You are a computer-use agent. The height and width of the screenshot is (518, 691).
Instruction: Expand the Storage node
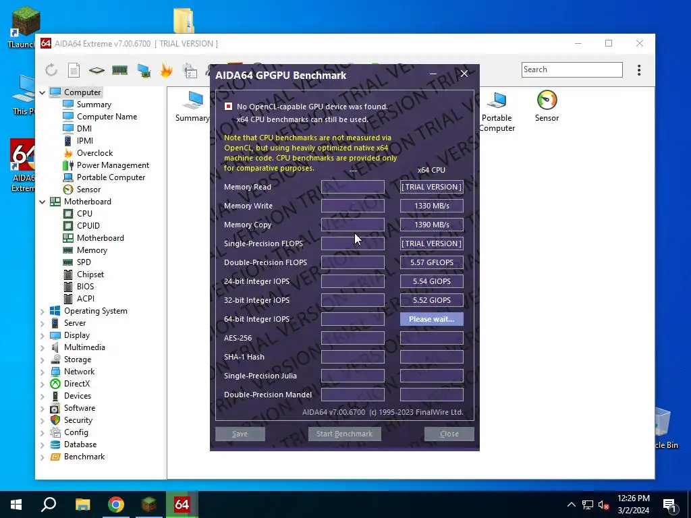[43, 360]
